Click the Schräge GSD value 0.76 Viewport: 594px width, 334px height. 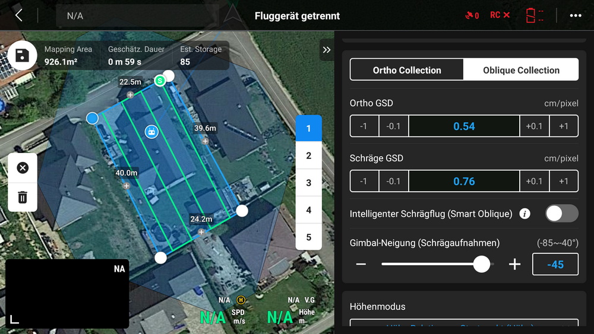(464, 181)
